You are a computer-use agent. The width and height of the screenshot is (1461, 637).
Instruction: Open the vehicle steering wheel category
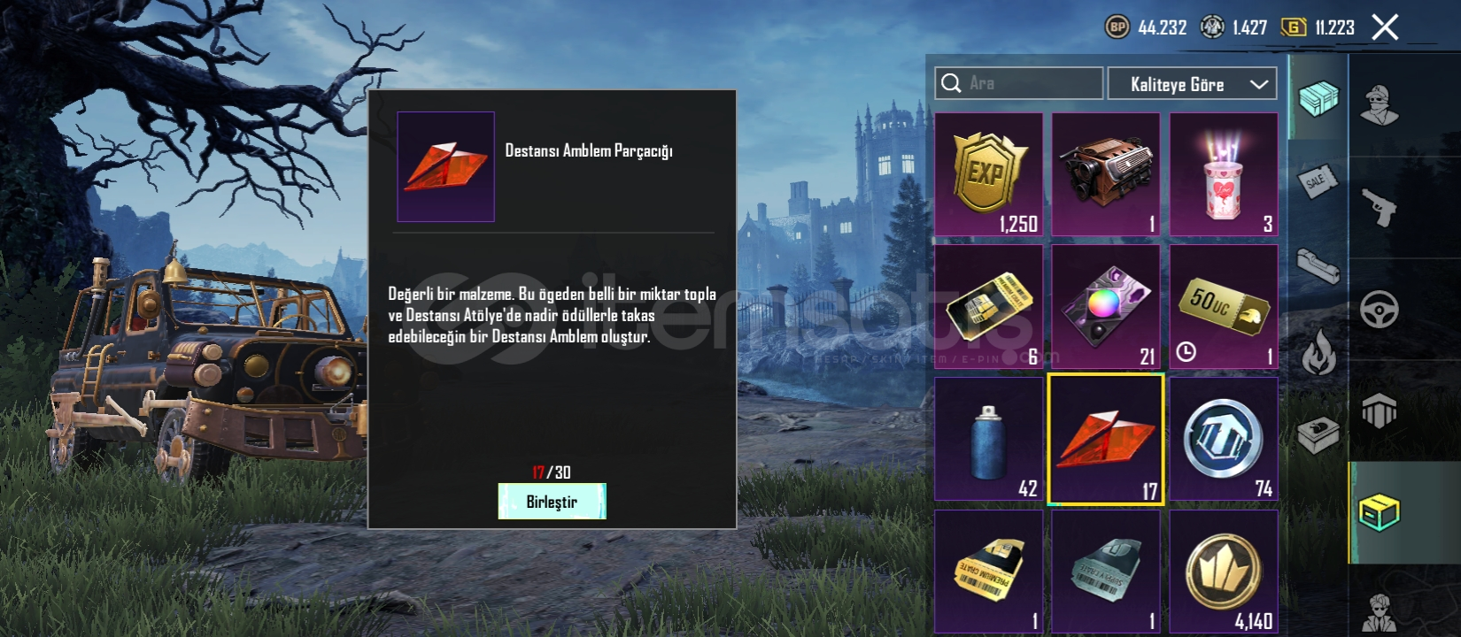click(1379, 310)
